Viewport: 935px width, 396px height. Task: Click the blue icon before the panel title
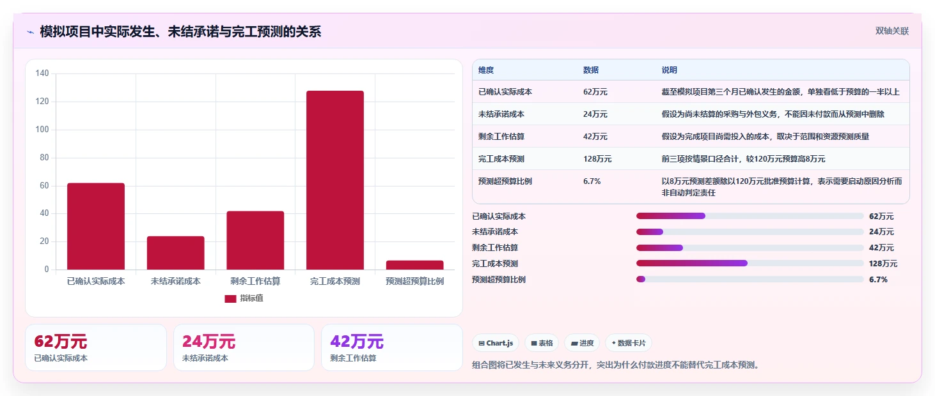click(30, 31)
